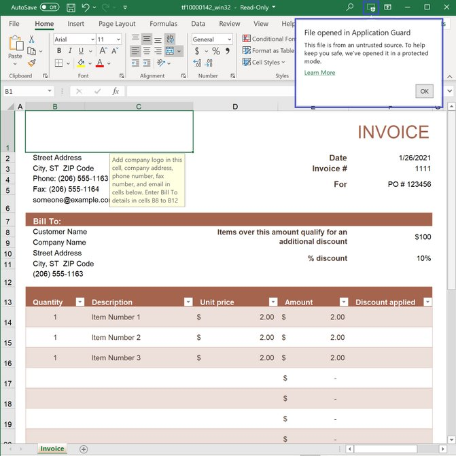456x456 pixels.
Task: Click the Wrap Text icon
Action: click(171, 39)
